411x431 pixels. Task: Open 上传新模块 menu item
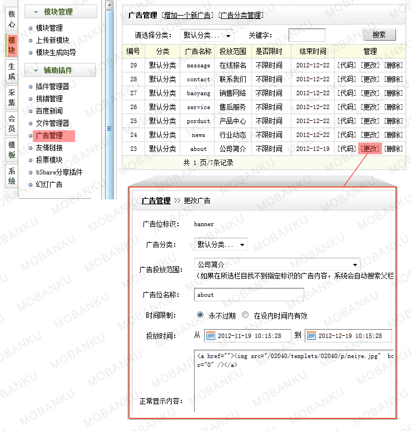coord(53,40)
